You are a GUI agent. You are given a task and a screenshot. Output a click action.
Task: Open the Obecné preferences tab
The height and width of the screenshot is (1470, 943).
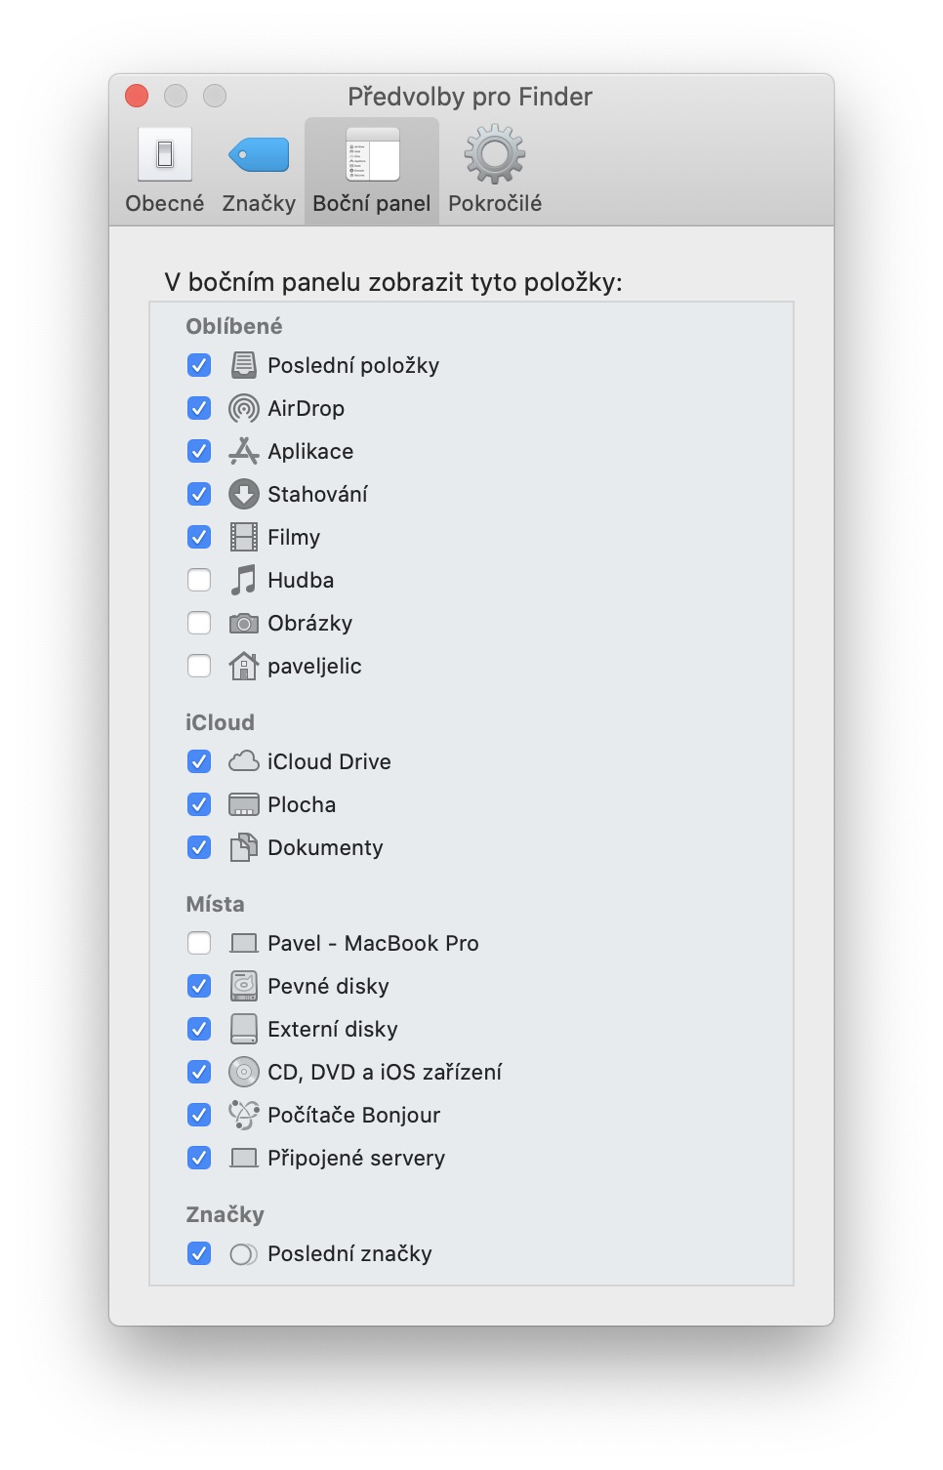click(x=164, y=170)
